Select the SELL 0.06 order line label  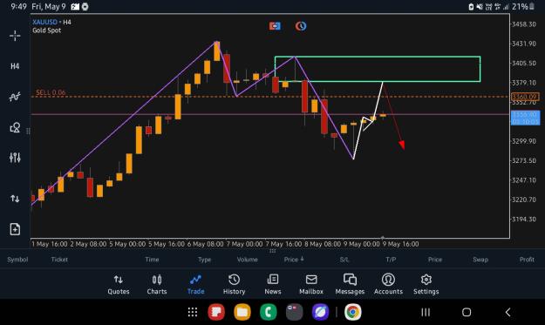(51, 92)
